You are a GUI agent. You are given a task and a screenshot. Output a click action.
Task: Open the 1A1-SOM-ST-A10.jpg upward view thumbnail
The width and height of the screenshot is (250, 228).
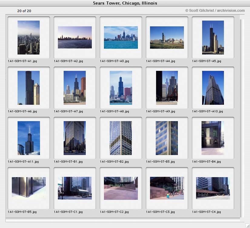click(x=213, y=88)
